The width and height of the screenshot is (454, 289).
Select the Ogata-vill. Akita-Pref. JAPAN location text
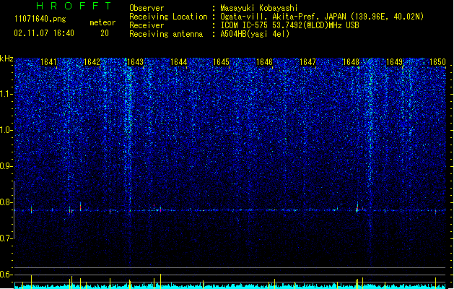click(322, 17)
